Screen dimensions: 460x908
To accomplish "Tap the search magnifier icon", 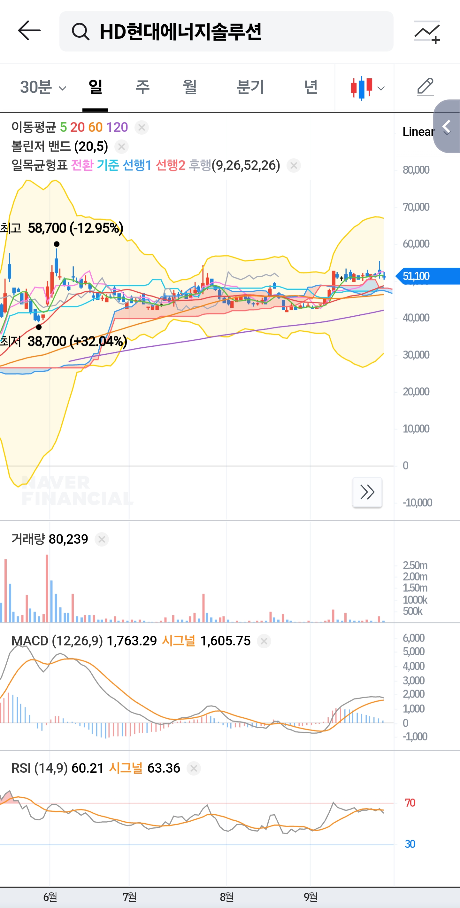I will point(80,31).
